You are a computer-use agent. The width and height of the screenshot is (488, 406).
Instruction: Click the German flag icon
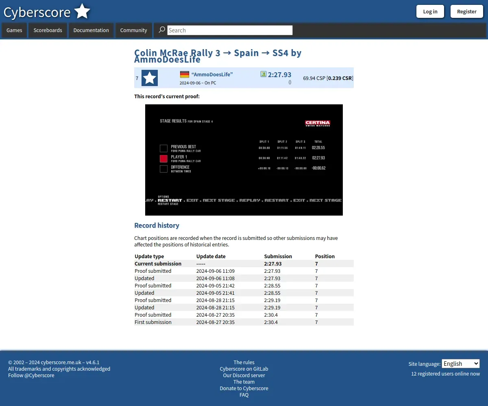[185, 74]
